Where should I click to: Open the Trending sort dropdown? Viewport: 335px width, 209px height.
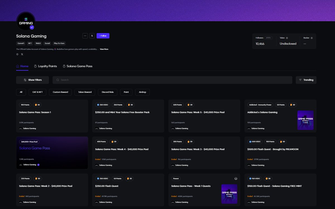306,80
